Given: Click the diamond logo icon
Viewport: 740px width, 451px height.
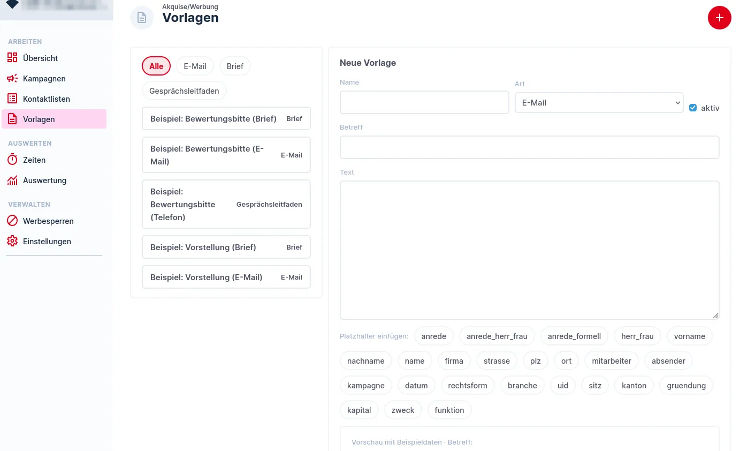Looking at the screenshot, I should tap(12, 4).
